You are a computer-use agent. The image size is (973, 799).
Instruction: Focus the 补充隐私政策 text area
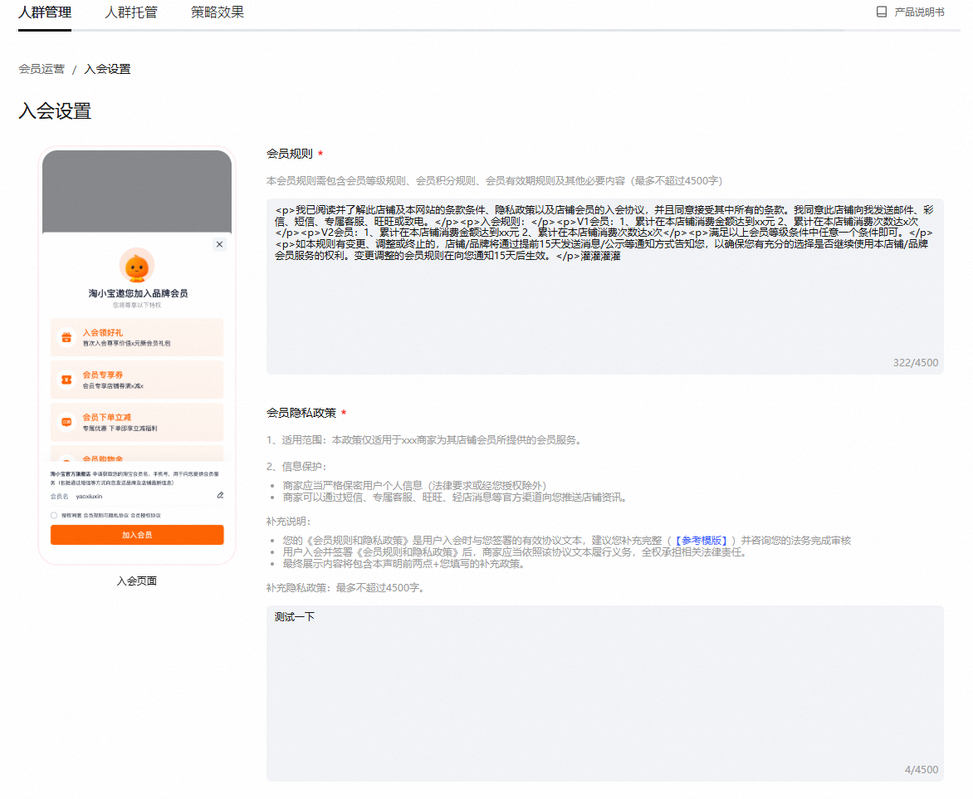coord(605,694)
